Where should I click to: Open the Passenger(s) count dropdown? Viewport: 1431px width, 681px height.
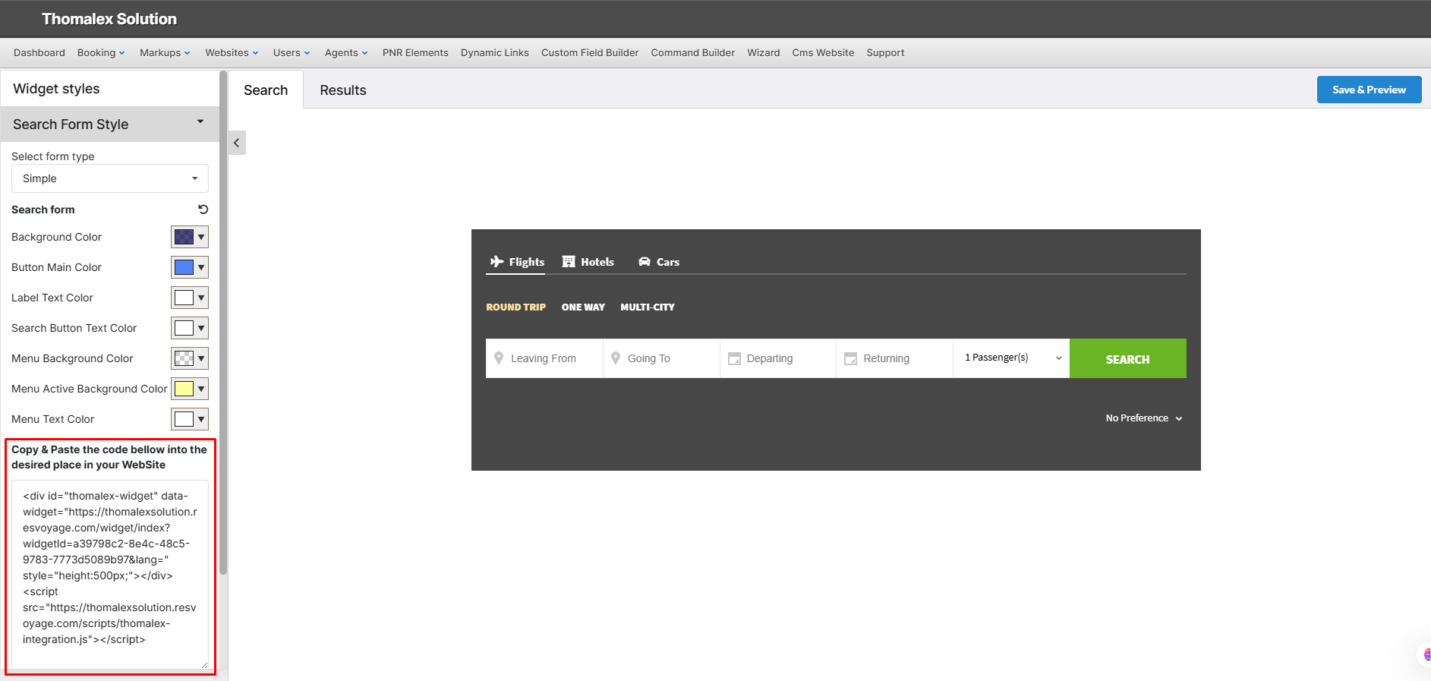[x=1011, y=358]
